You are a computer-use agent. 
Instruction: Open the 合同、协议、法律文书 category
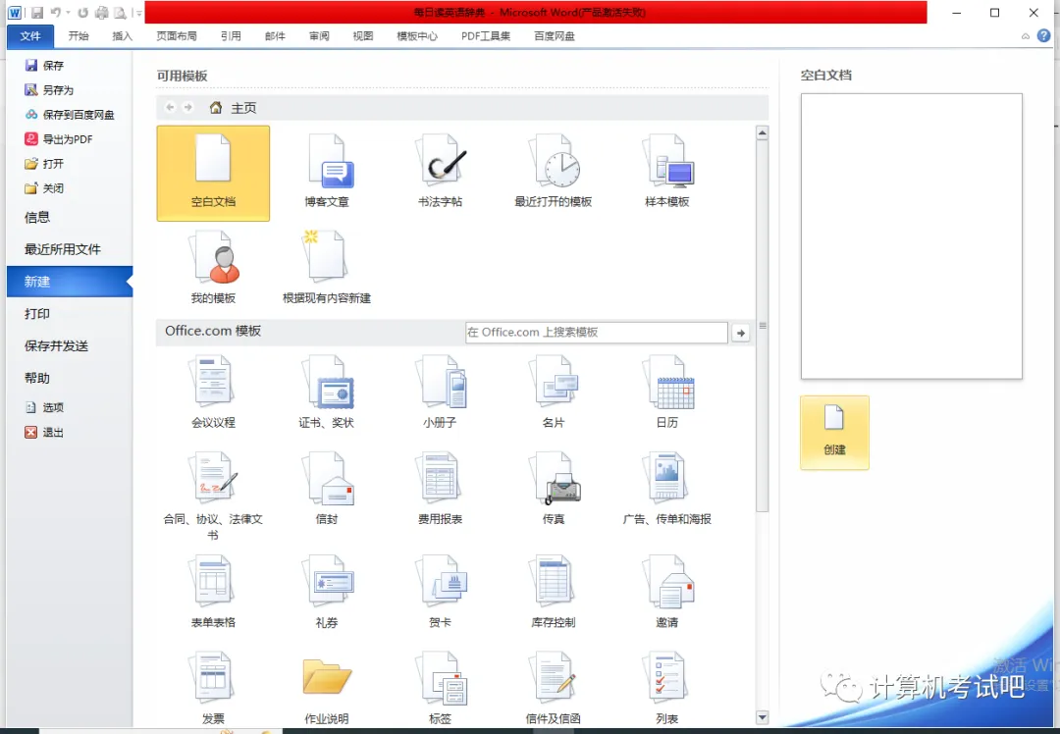213,497
